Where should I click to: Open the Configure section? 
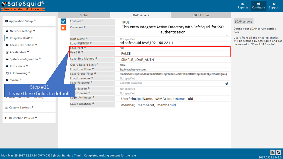pyautogui.click(x=259, y=6)
